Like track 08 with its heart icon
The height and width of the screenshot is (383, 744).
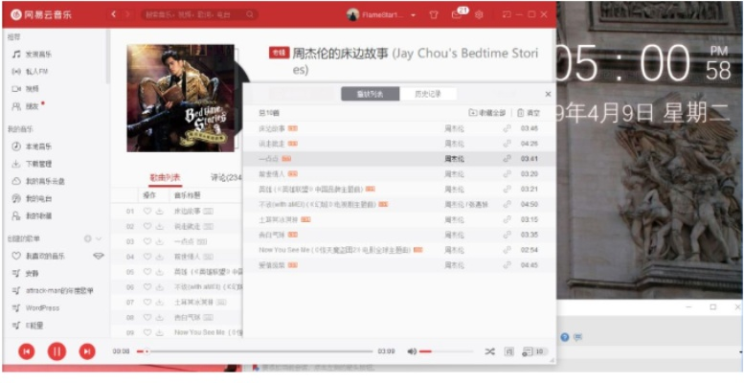pos(147,318)
